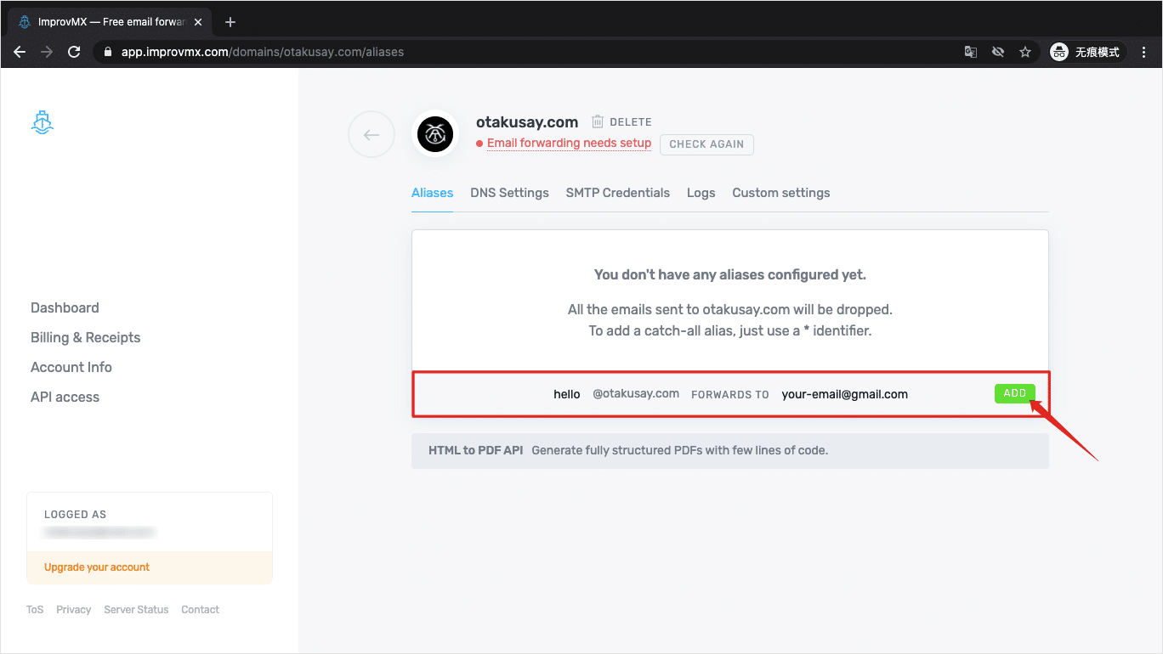
Task: Click the lock icon in the address bar
Action: pos(107,52)
